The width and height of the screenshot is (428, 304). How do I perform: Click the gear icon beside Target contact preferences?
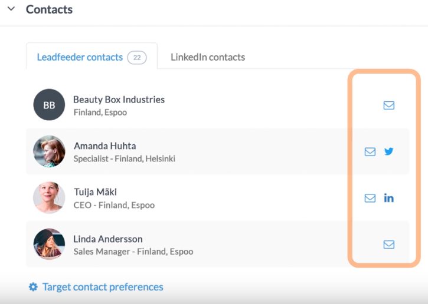point(33,287)
